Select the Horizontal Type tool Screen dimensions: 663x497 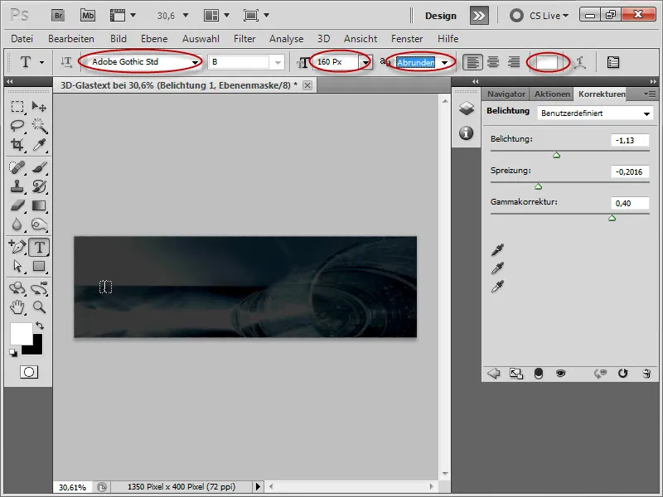tap(39, 247)
